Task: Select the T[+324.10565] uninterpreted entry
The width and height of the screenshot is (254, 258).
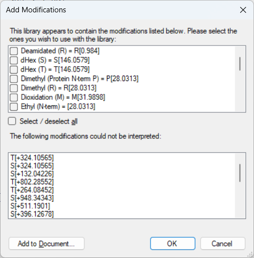Action: tap(32, 158)
